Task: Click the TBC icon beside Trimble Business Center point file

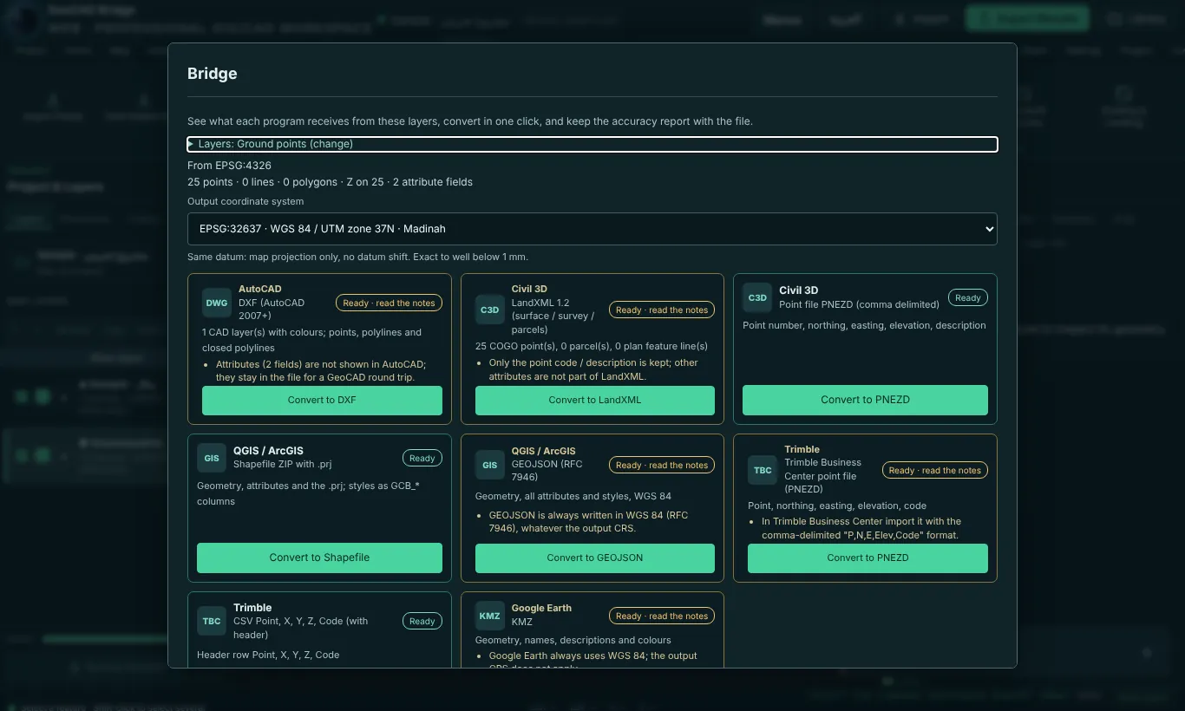Action: tap(763, 470)
